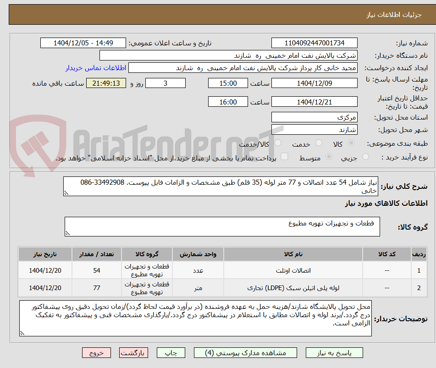Click the unit cell متر

tap(198, 288)
